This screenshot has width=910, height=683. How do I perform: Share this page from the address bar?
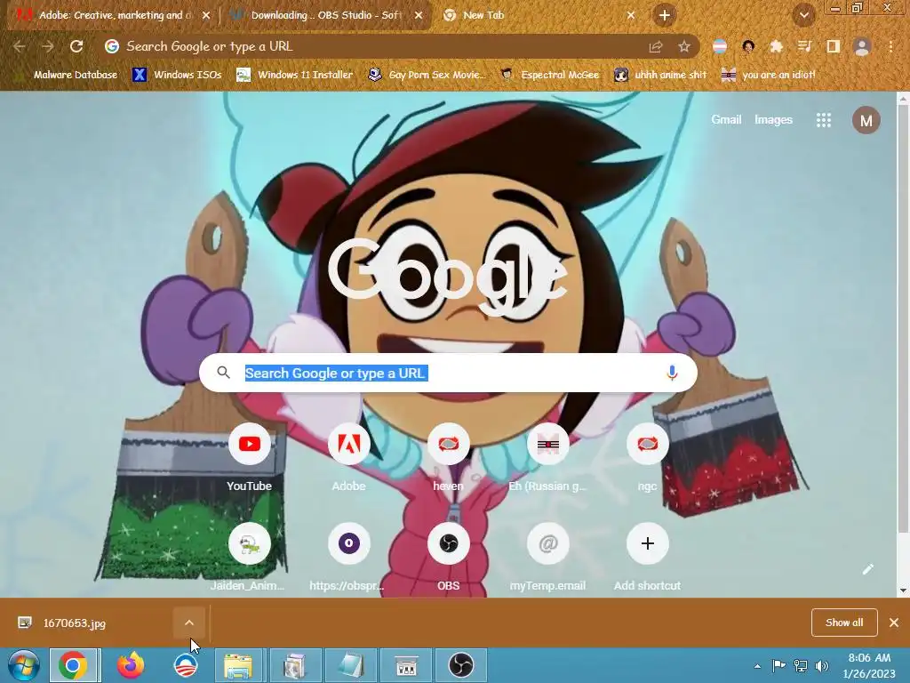(x=656, y=46)
